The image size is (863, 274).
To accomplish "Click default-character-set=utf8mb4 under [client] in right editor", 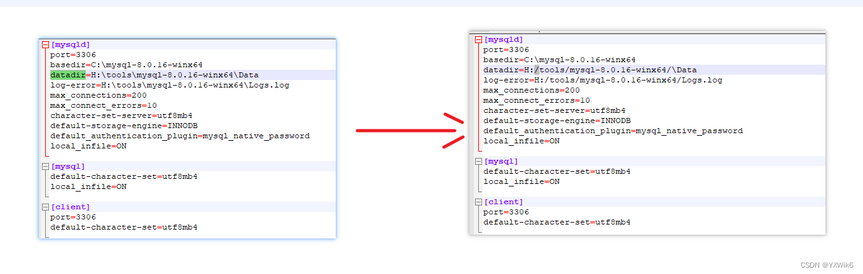I will (x=557, y=222).
